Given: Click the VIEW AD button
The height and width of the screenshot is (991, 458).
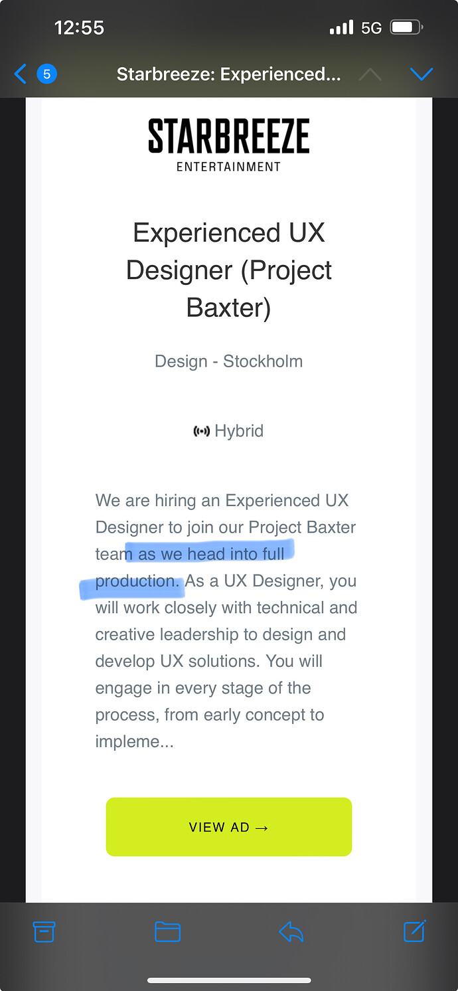Looking at the screenshot, I should 229,827.
